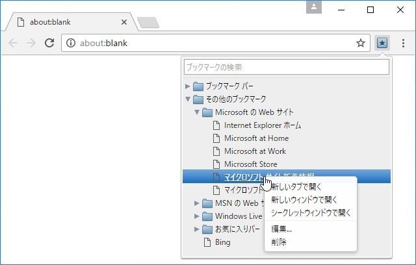Image resolution: width=416 pixels, height=265 pixels.
Task: Bookmark this page with star icon
Action: 361,43
